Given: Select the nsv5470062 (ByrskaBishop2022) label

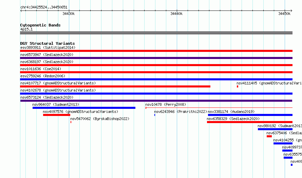Looking at the screenshot, I should click(x=100, y=119).
